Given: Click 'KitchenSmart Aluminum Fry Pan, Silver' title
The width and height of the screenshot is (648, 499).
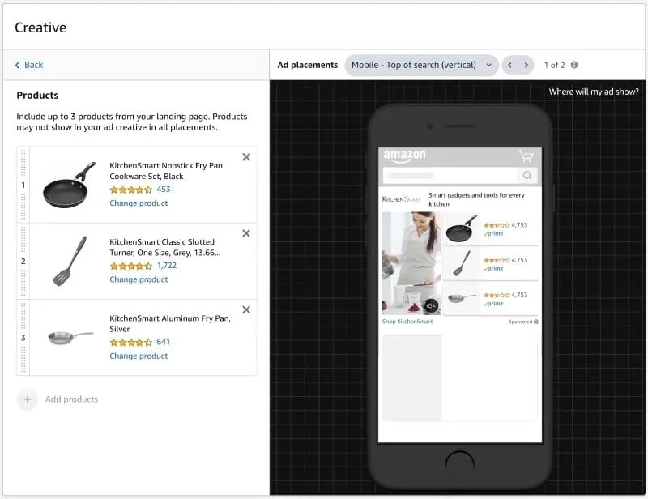Looking at the screenshot, I should [170, 323].
